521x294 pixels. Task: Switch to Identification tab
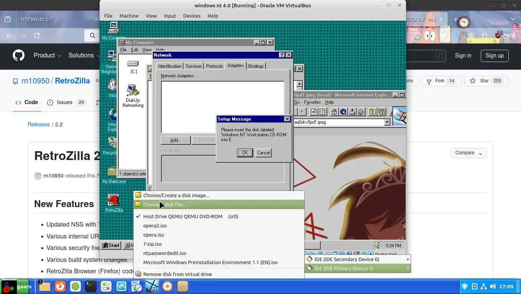(170, 66)
